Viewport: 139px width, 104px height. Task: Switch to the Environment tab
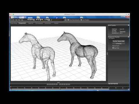[39, 23]
